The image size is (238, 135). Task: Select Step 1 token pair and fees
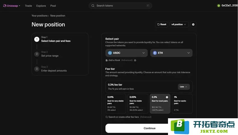pos(56,39)
